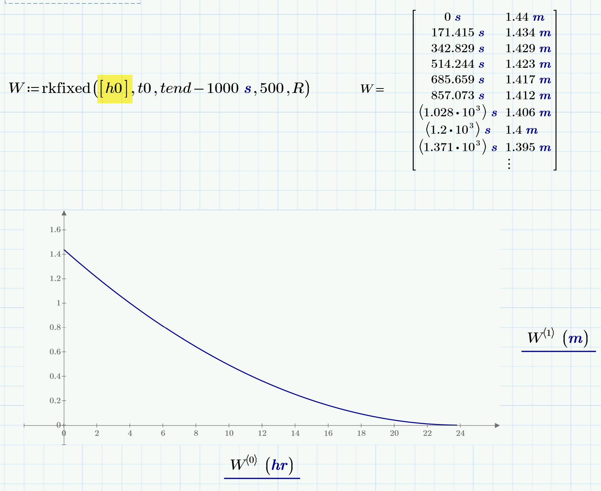Click the R derivative function argument
Image resolution: width=601 pixels, height=491 pixels.
click(x=297, y=88)
